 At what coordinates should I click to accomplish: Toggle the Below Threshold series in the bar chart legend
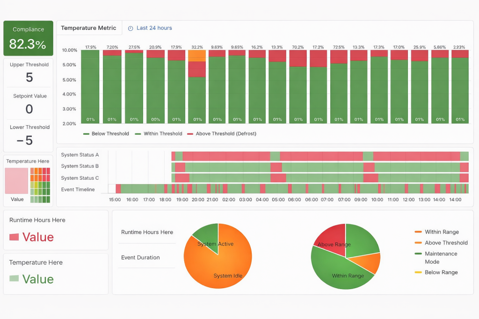pos(106,134)
